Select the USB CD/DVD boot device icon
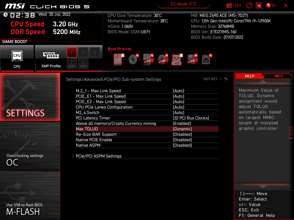 [163, 59]
